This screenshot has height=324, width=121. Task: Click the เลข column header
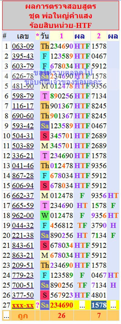(23, 36)
